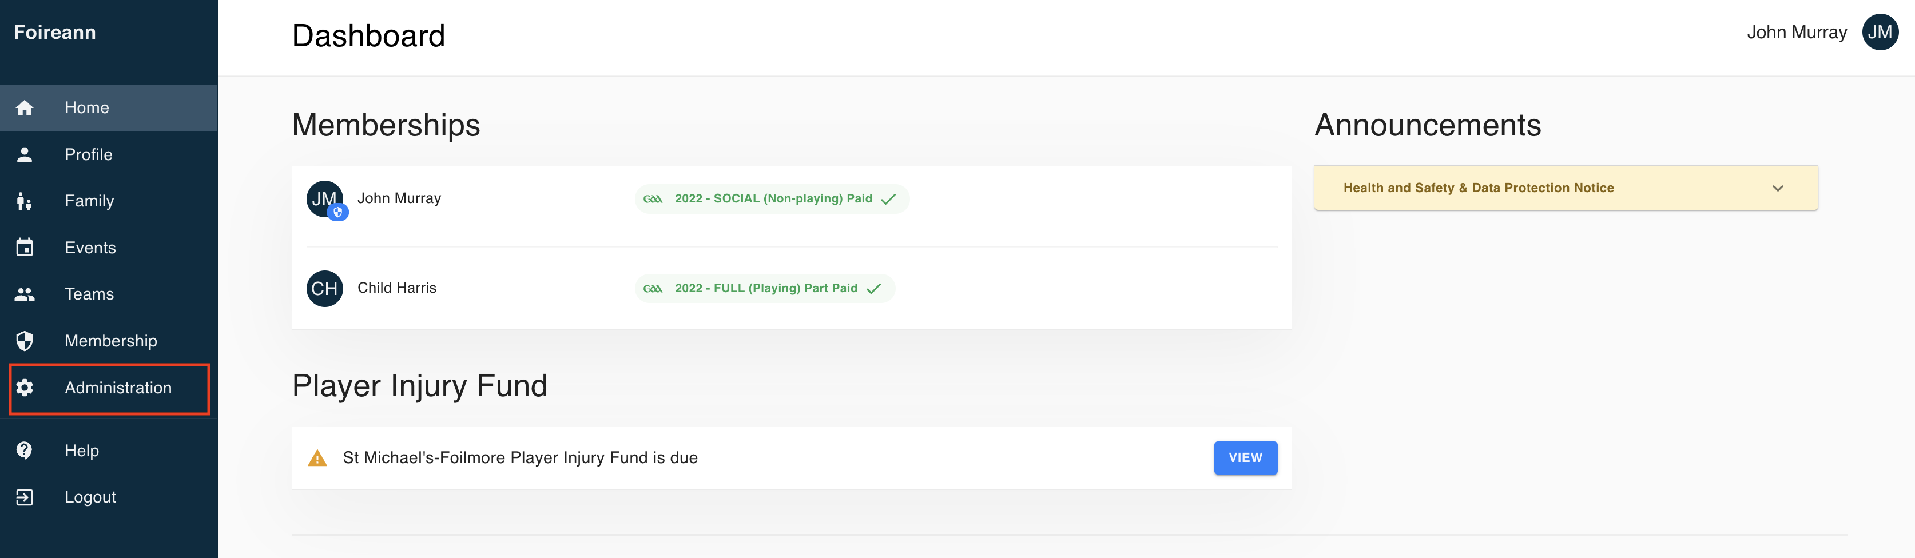Screen dimensions: 1915x558
Task: Click the VIEW button for Injury Fund
Action: [x=1245, y=458]
